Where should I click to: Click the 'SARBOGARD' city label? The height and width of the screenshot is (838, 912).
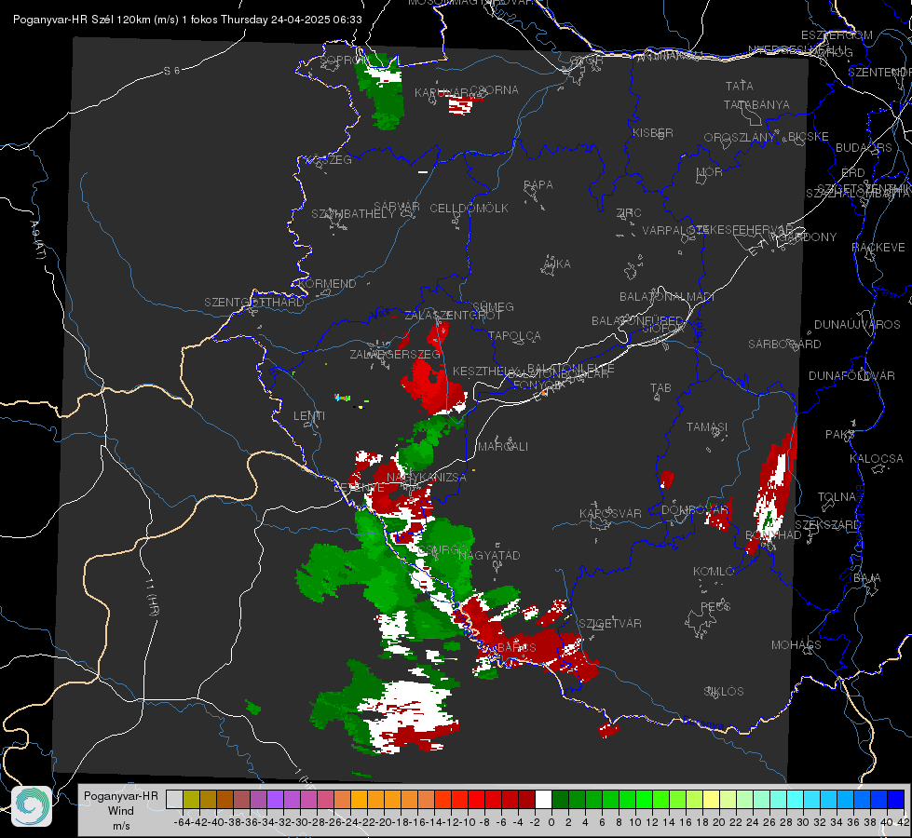pyautogui.click(x=784, y=345)
